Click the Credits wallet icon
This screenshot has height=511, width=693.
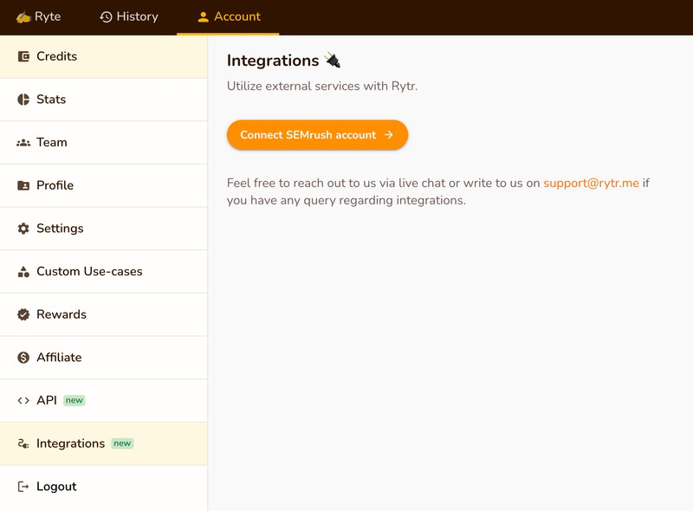click(x=23, y=57)
